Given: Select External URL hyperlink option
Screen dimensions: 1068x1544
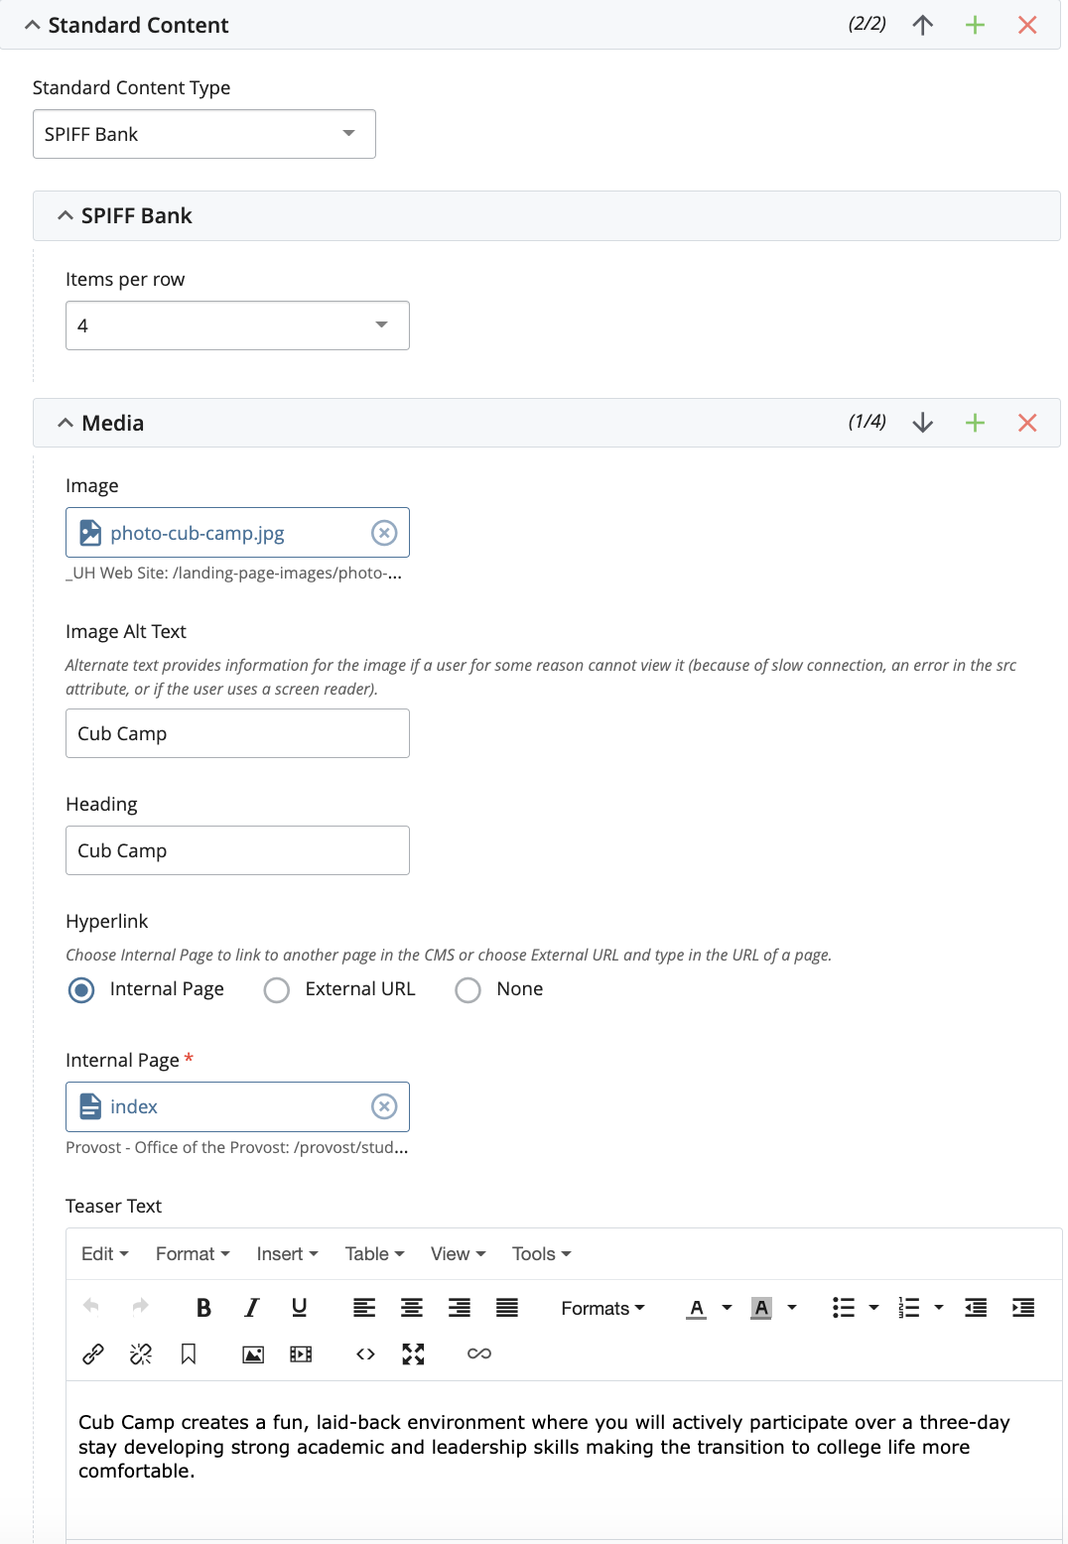Looking at the screenshot, I should 277,989.
